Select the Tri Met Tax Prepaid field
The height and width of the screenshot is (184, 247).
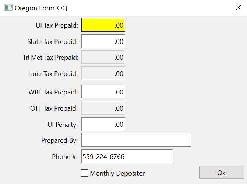pos(103,58)
